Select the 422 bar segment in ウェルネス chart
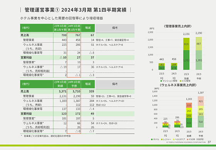Image resolution: width=216 pixels, height=150 pixels. pyautogui.click(x=189, y=123)
